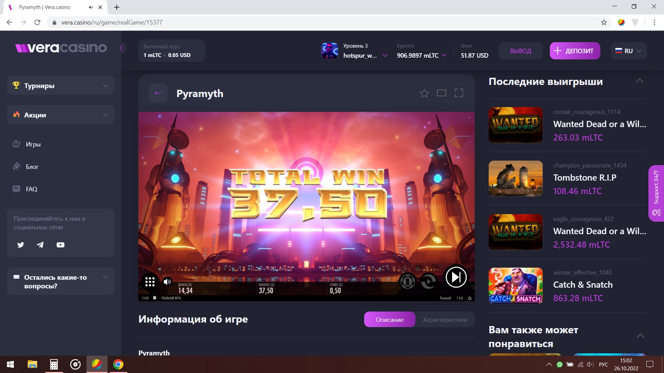Expand the Турниры dropdown

[61, 85]
